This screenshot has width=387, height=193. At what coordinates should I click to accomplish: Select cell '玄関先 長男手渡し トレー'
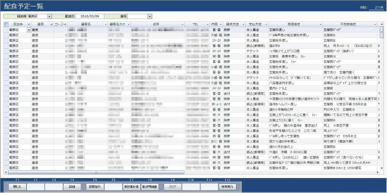296,56
